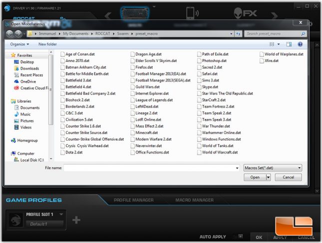This screenshot has height=243, width=322.
Task: Switch to the Profile Manager tab
Action: click(x=134, y=200)
